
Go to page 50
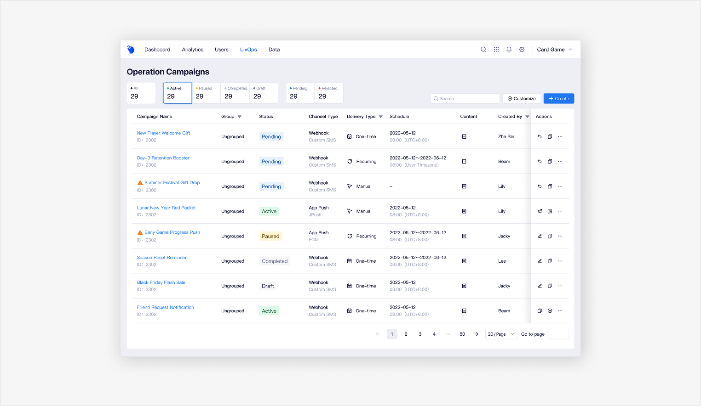tap(462, 334)
